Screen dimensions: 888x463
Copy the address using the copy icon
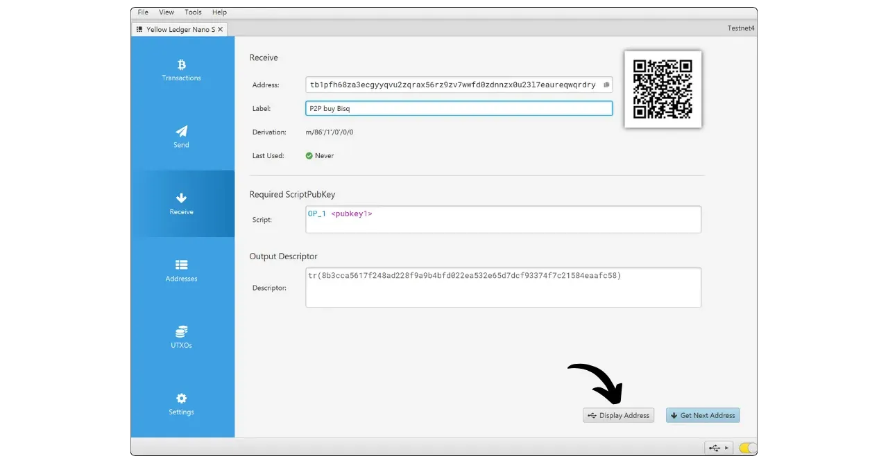click(x=606, y=85)
